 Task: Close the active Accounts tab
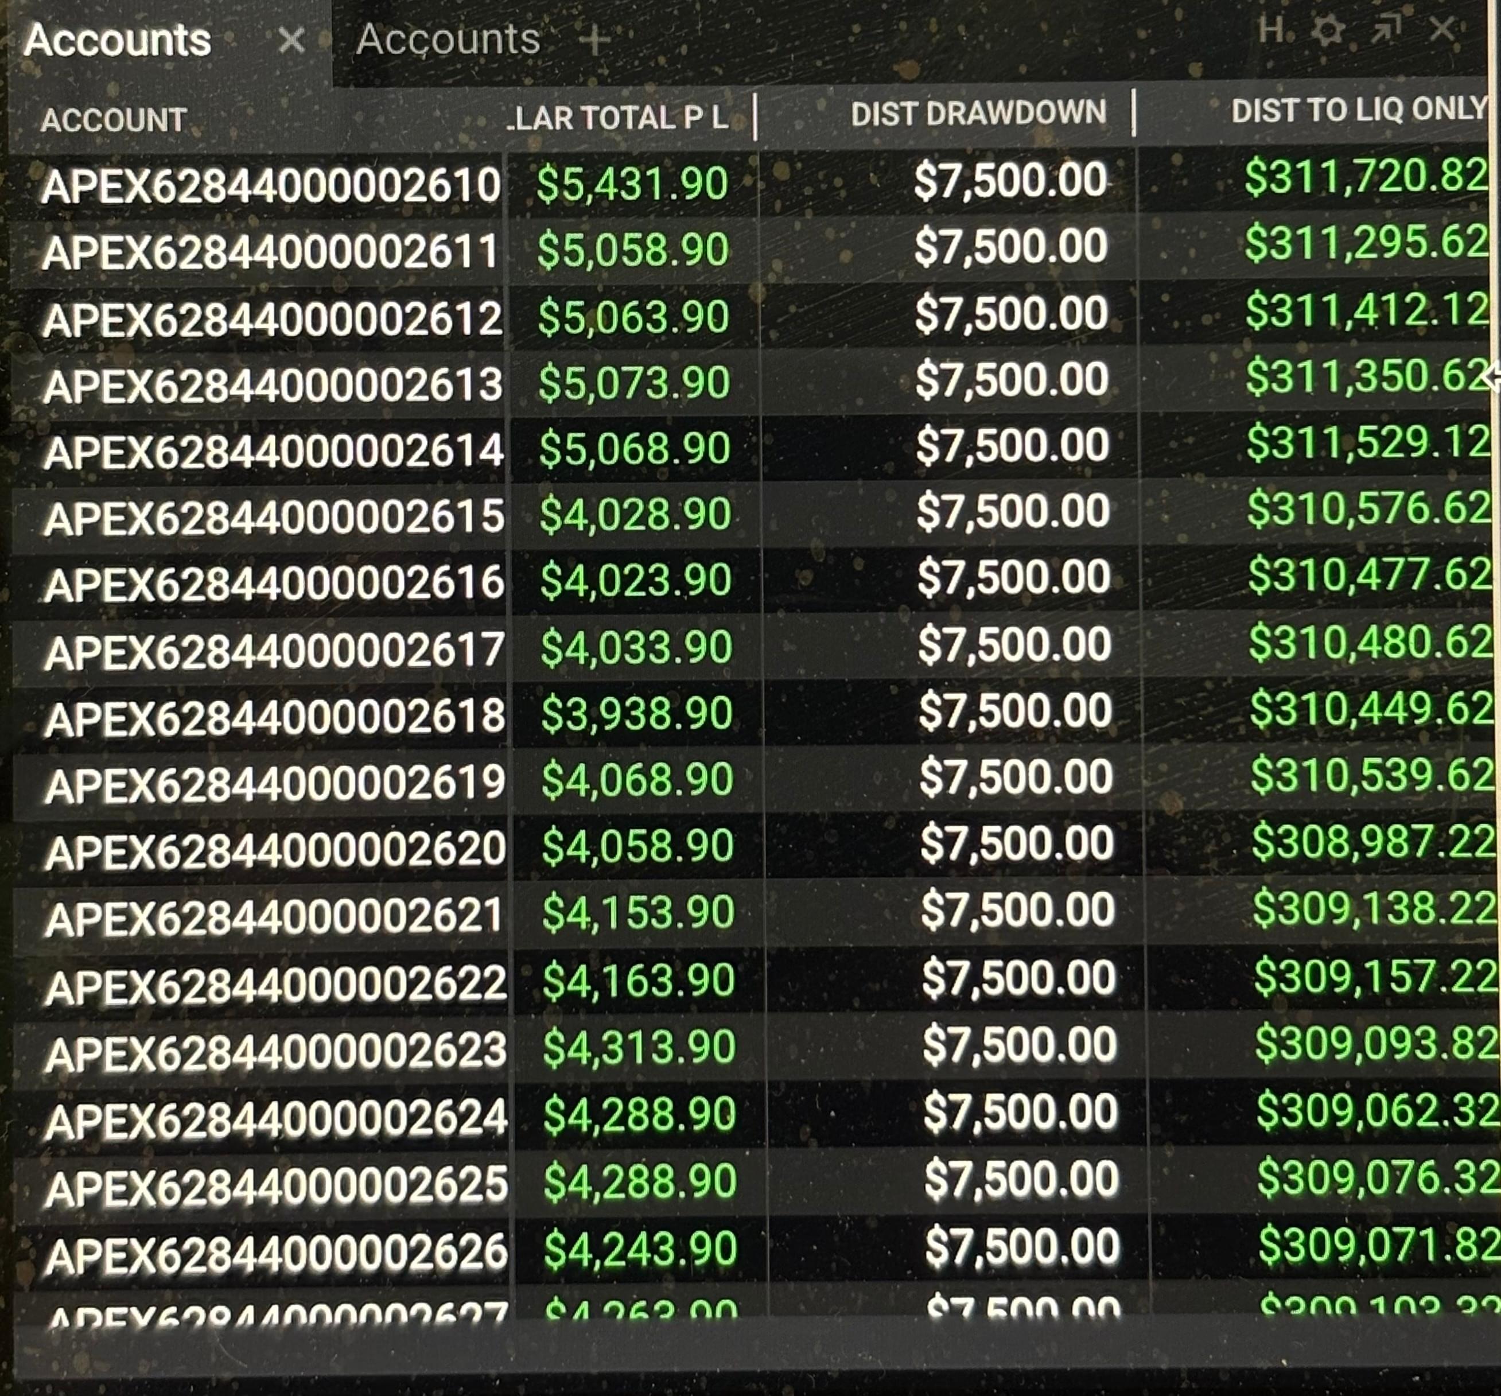[x=291, y=39]
